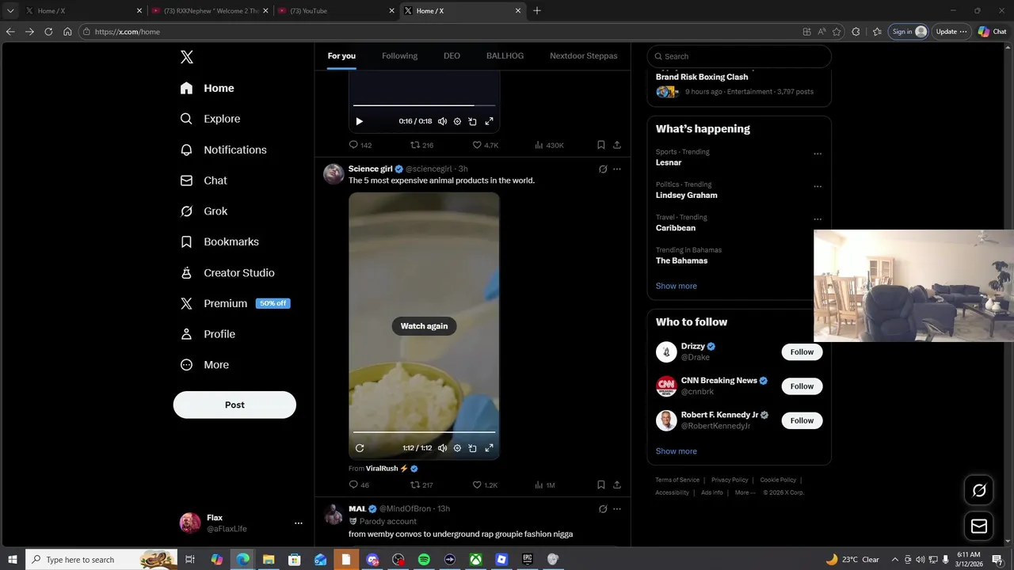Open the ViralRush source link

[x=391, y=469]
